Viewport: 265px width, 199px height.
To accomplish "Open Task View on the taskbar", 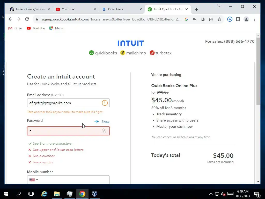I will pos(31,194).
